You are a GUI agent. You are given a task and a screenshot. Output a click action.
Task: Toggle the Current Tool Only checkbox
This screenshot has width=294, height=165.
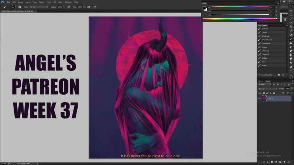pos(259,75)
